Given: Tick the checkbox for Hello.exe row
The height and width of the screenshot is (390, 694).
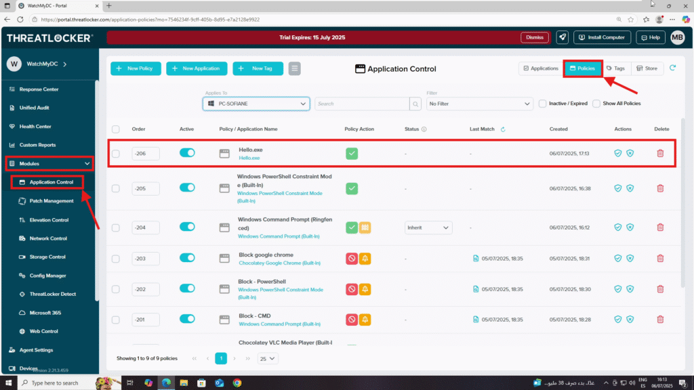Looking at the screenshot, I should [115, 154].
